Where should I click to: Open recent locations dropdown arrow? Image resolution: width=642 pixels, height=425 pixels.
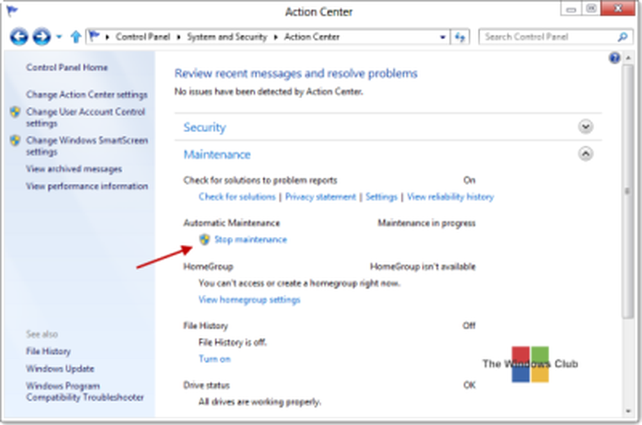click(59, 37)
